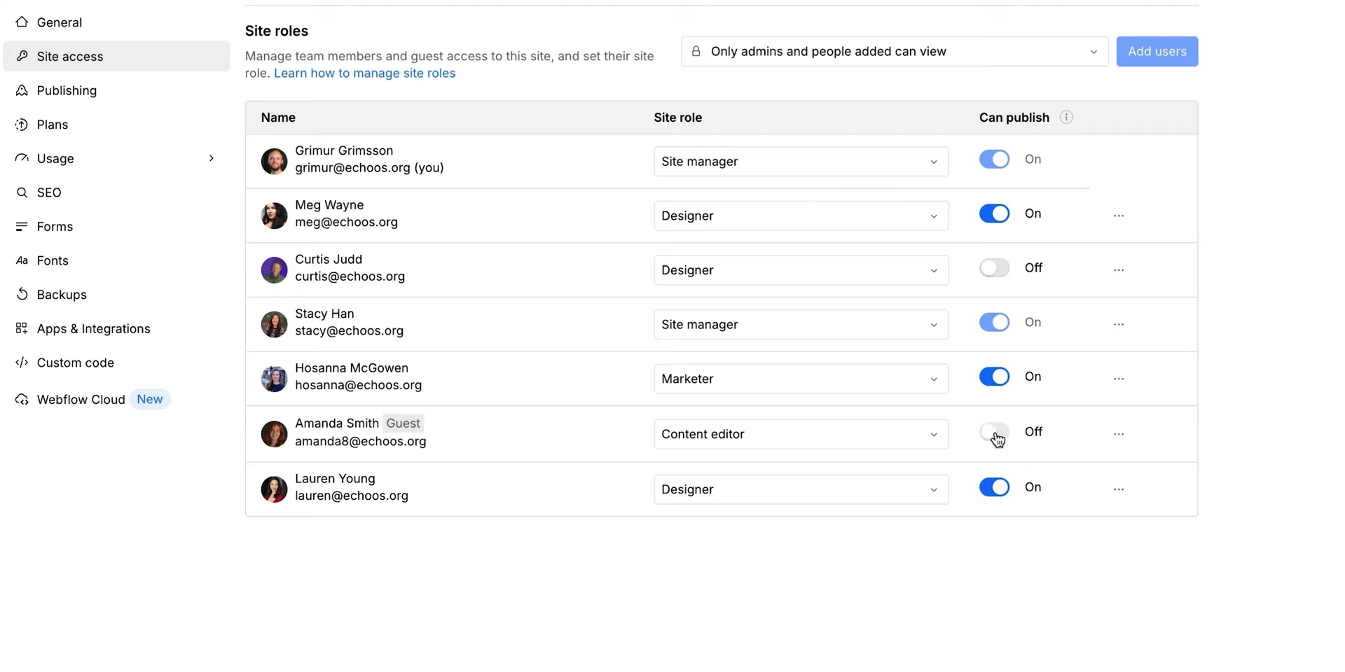Click the Plans icon in sidebar

(x=22, y=125)
